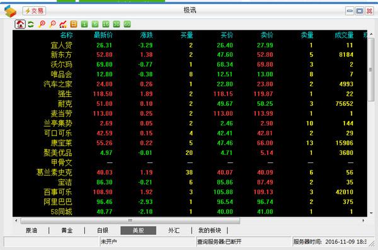378x250 pixels.
Task: Switch to the 1-minute chart
Action: [x=84, y=24]
